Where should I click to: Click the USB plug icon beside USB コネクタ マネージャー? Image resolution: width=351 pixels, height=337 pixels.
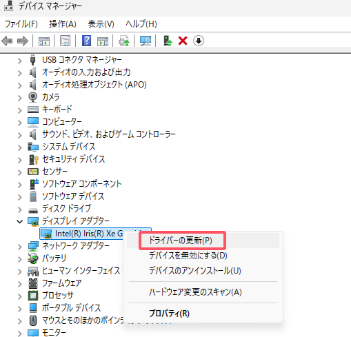click(x=32, y=60)
